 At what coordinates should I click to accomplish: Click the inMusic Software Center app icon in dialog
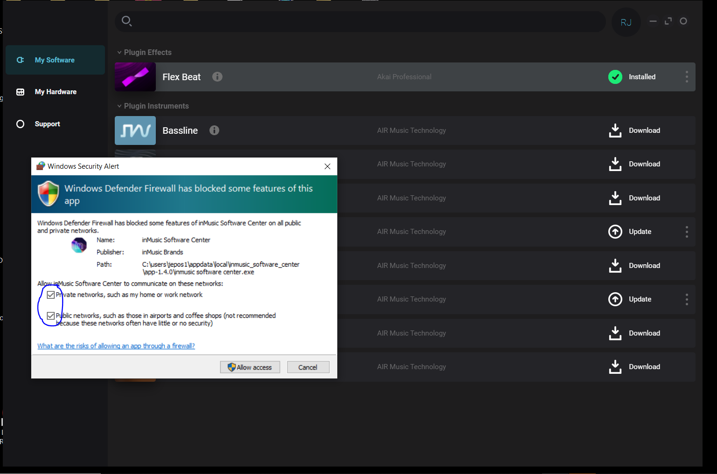point(79,245)
